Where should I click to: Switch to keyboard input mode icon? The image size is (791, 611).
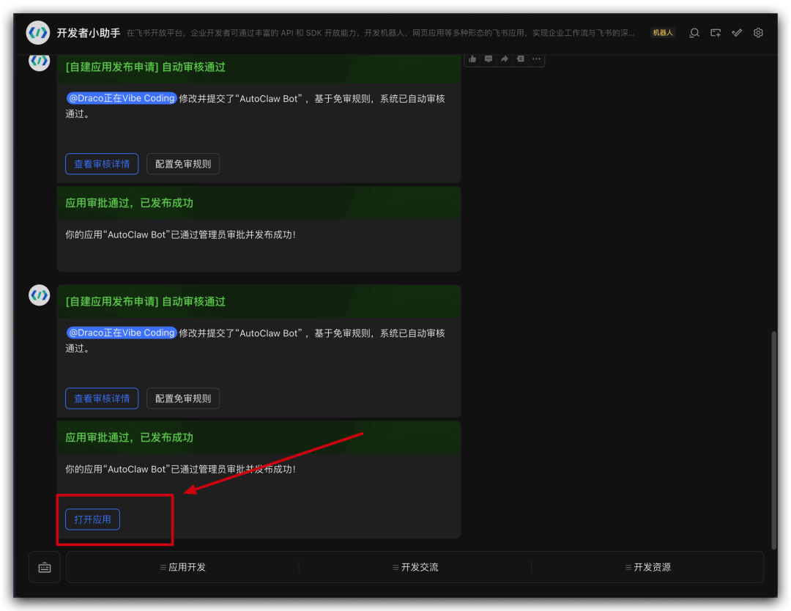[45, 567]
